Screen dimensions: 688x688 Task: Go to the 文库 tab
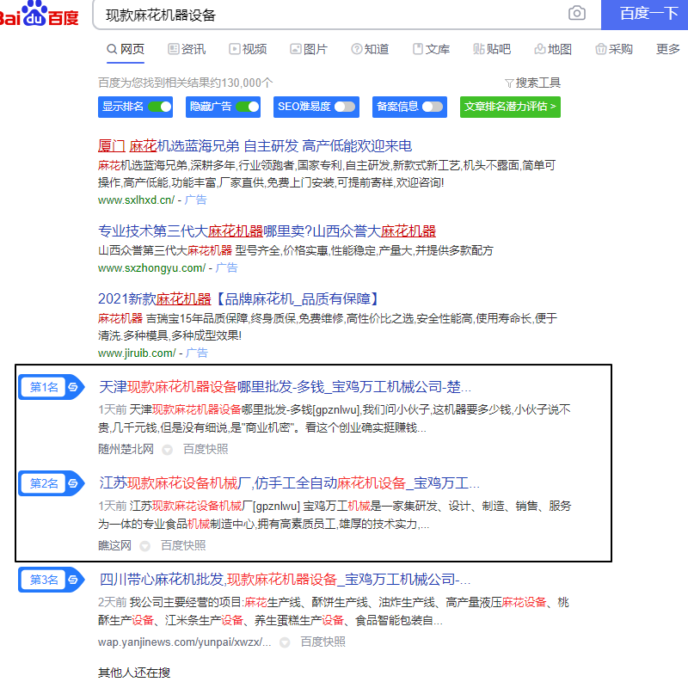click(x=432, y=49)
